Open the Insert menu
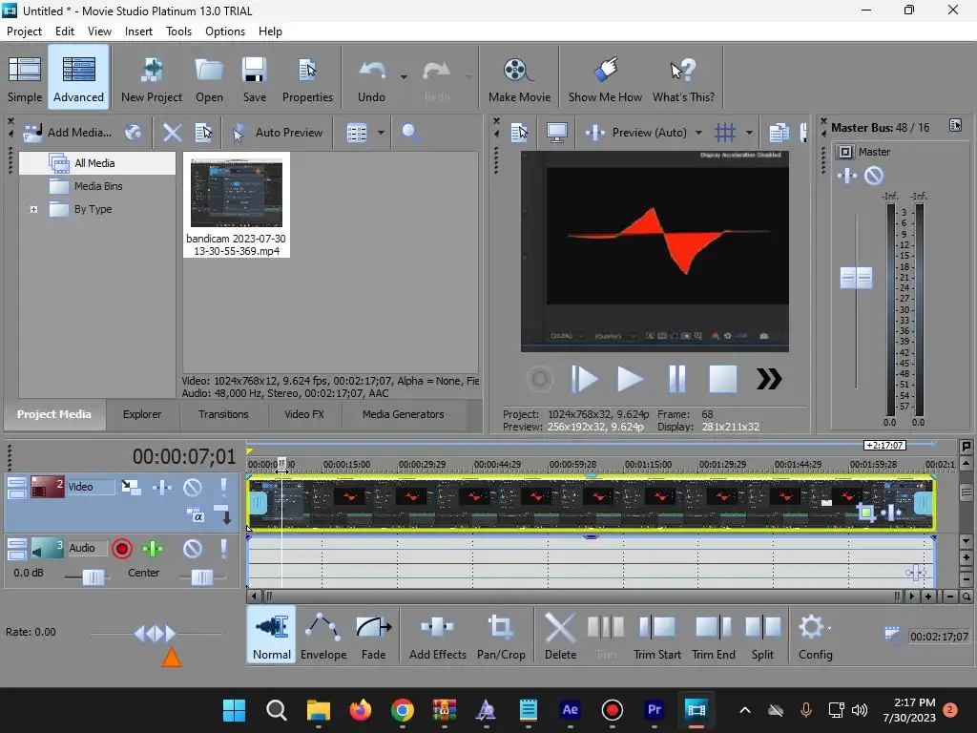Viewport: 977px width, 733px height. 138,31
